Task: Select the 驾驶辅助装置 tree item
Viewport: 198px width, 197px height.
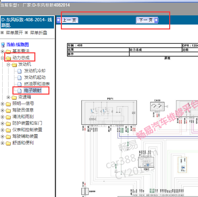Action: click(x=25, y=136)
